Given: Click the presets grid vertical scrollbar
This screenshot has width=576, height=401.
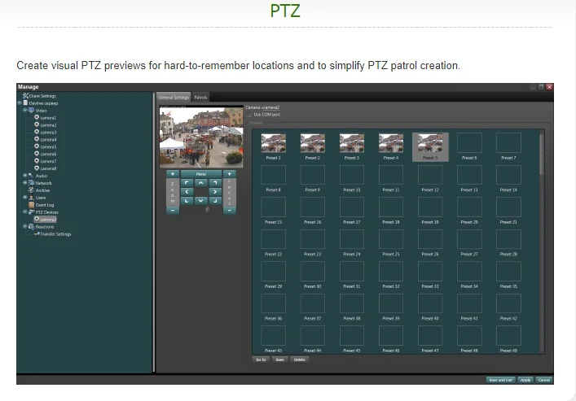Looking at the screenshot, I should [541, 155].
